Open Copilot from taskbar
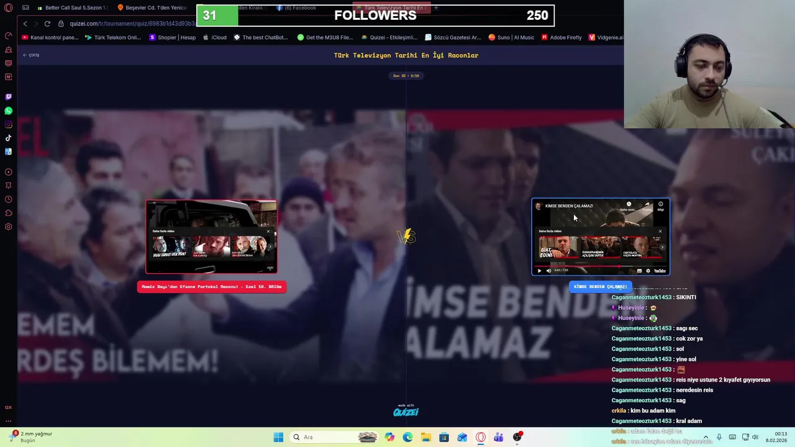The image size is (795, 447). click(389, 437)
